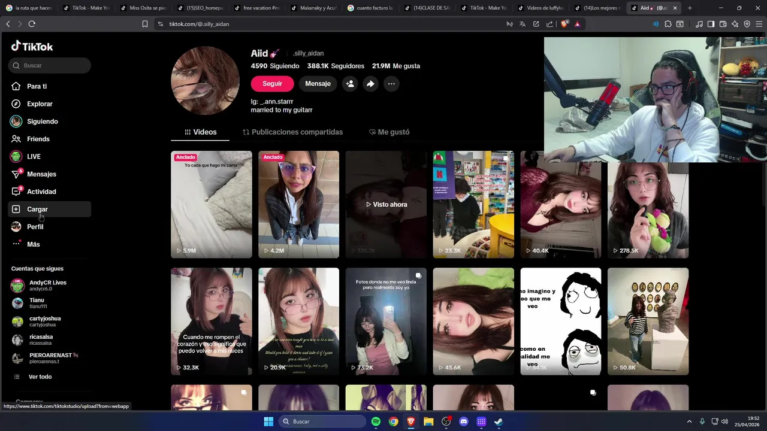This screenshot has width=767, height=431.
Task: Switch to 'la ruta que hacen' browser tab
Action: click(28, 8)
